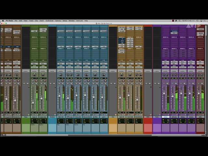This screenshot has width=208, height=156.
Task: Click the volume speaker icon in menu bar
Action: pos(194,21)
